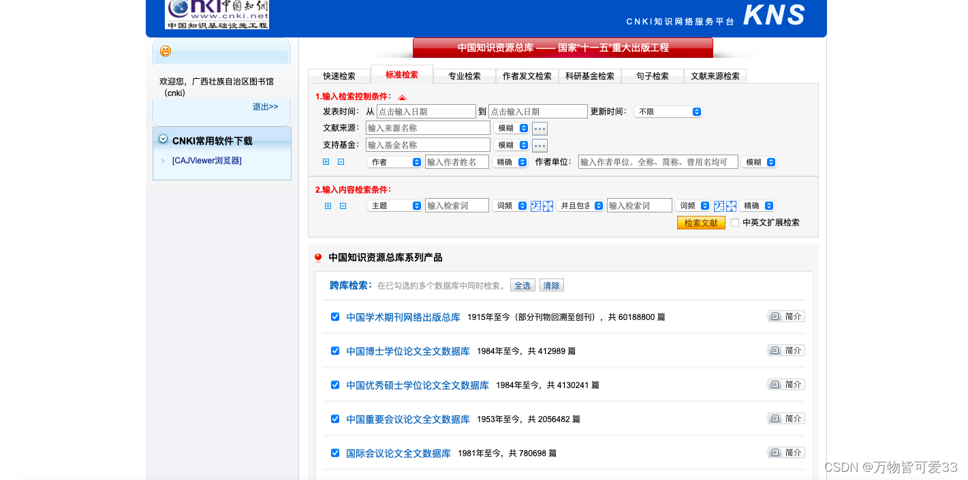The image size is (968, 480).
Task: Click the smiley face icon in sidebar
Action: point(166,51)
